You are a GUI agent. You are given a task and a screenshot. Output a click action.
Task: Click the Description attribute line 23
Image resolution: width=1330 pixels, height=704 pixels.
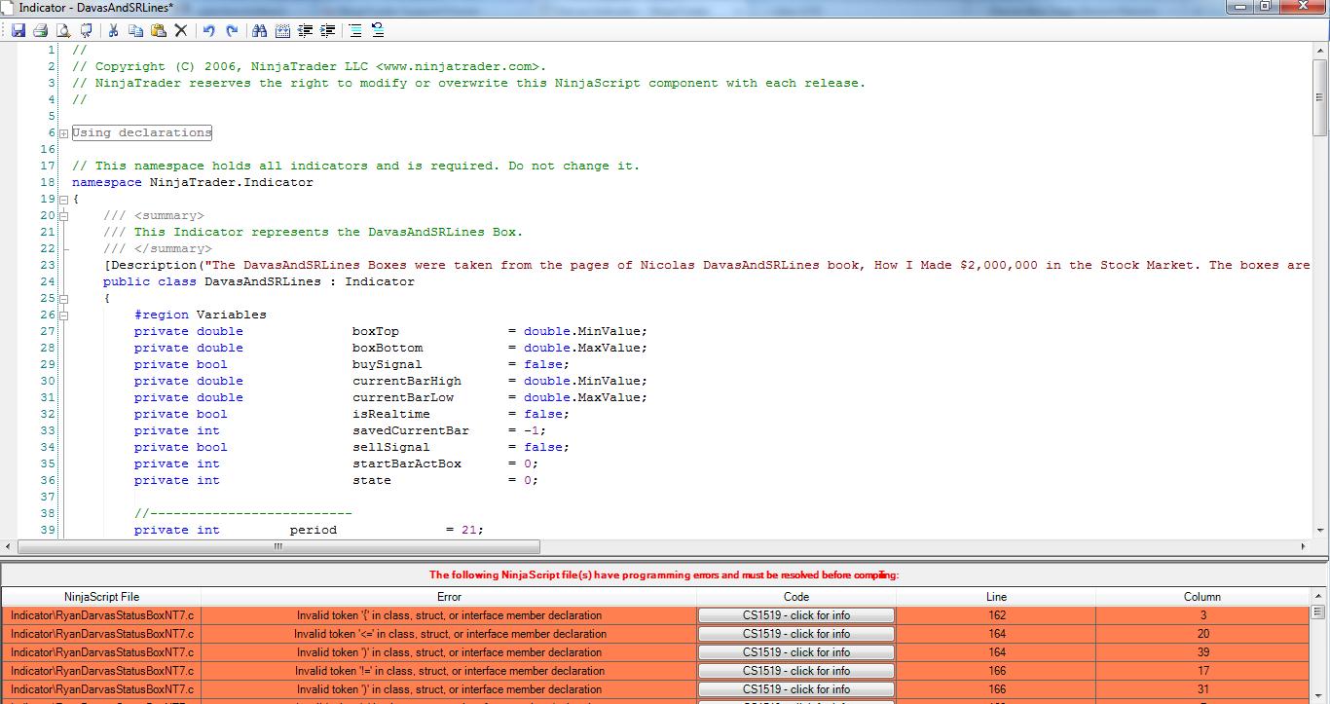tap(707, 265)
